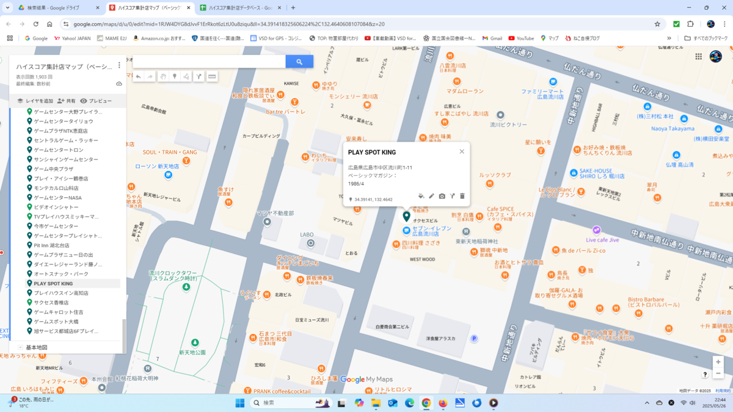Click the 流川クロックタワー park marker
The width and height of the screenshot is (733, 412).
(186, 287)
